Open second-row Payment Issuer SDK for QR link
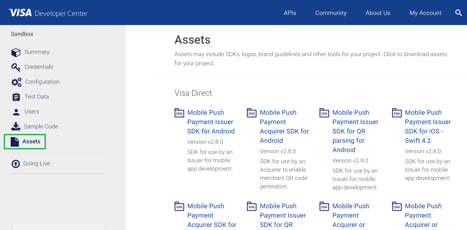Screen dimensions: 467x230 click(x=283, y=215)
